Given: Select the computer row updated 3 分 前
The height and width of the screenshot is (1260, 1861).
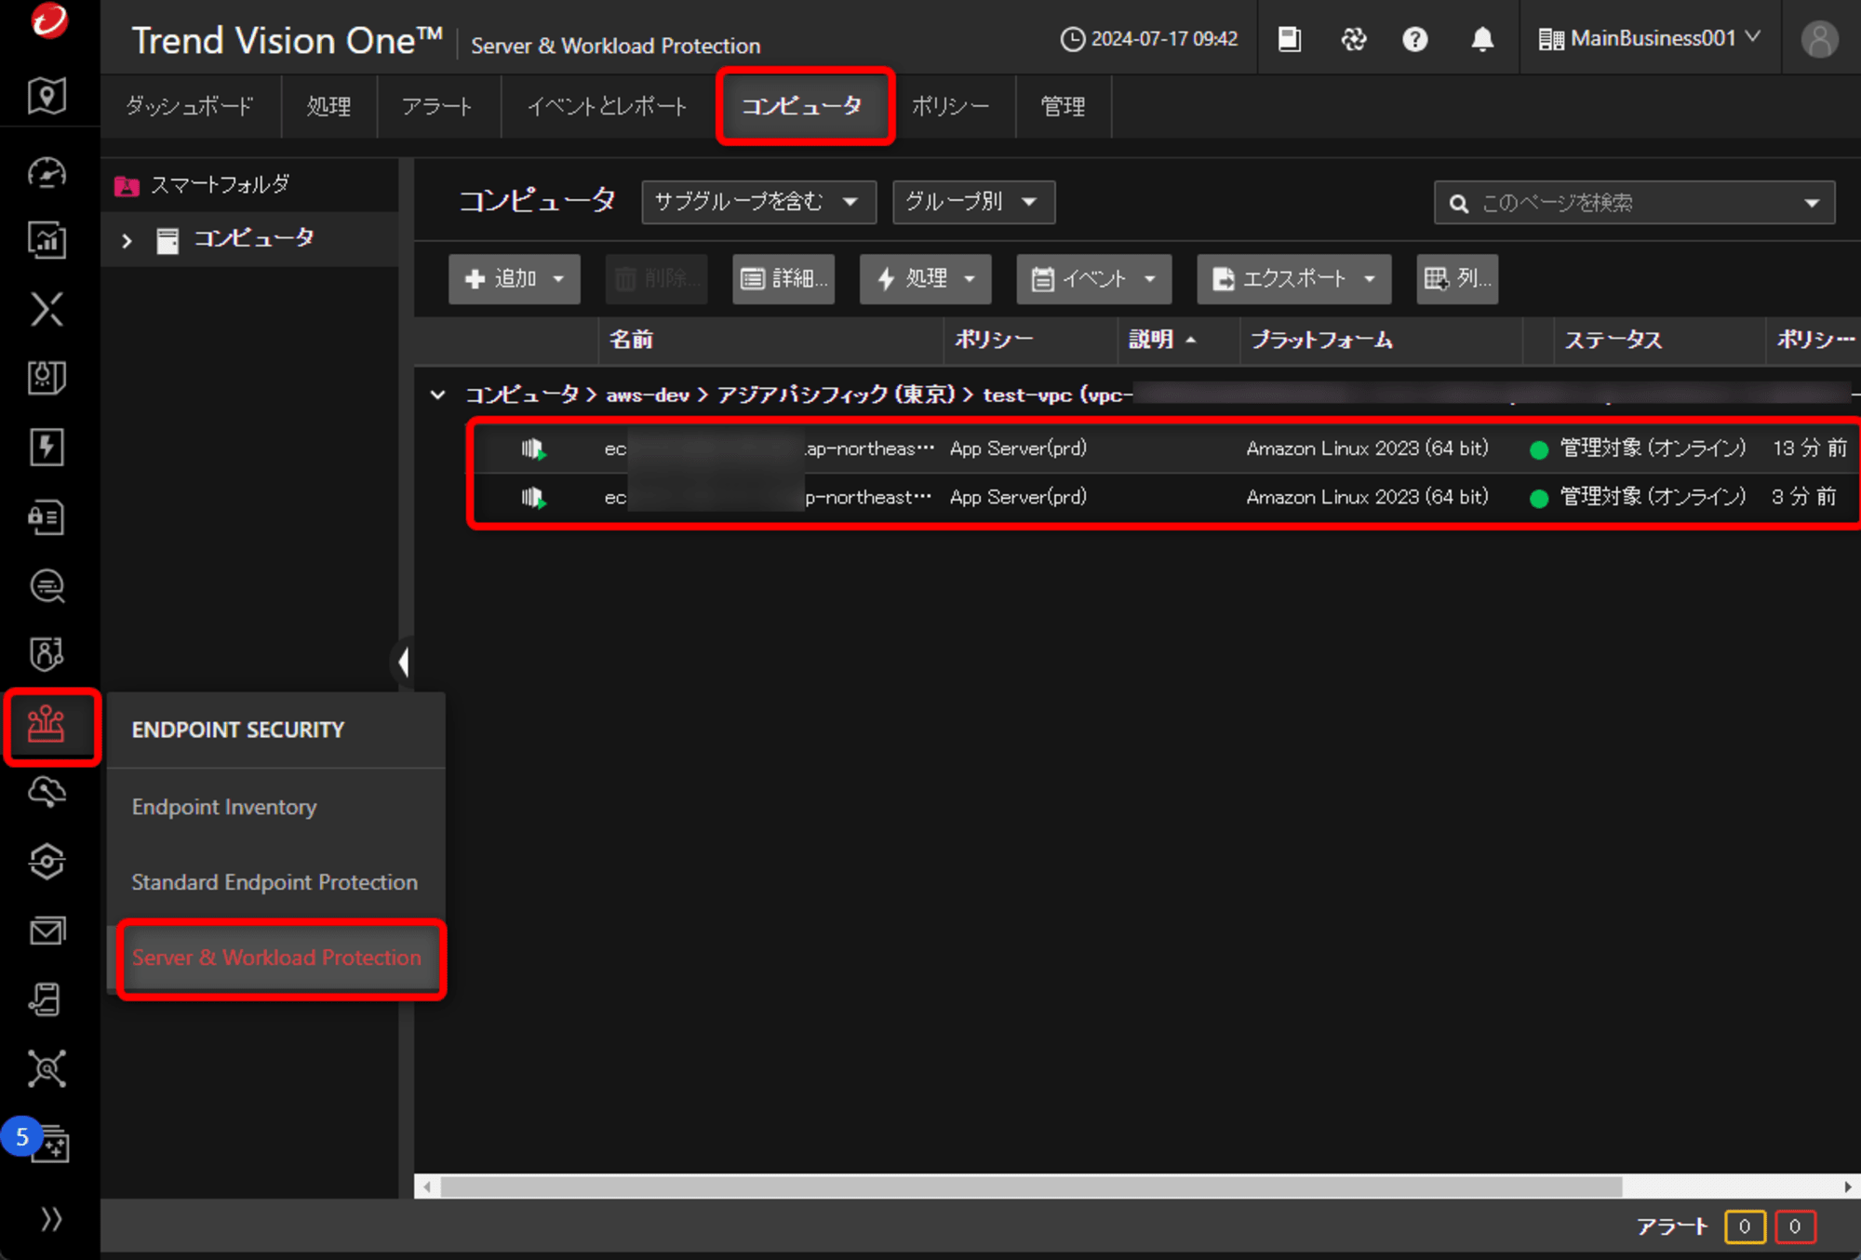Looking at the screenshot, I should pyautogui.click(x=1163, y=497).
